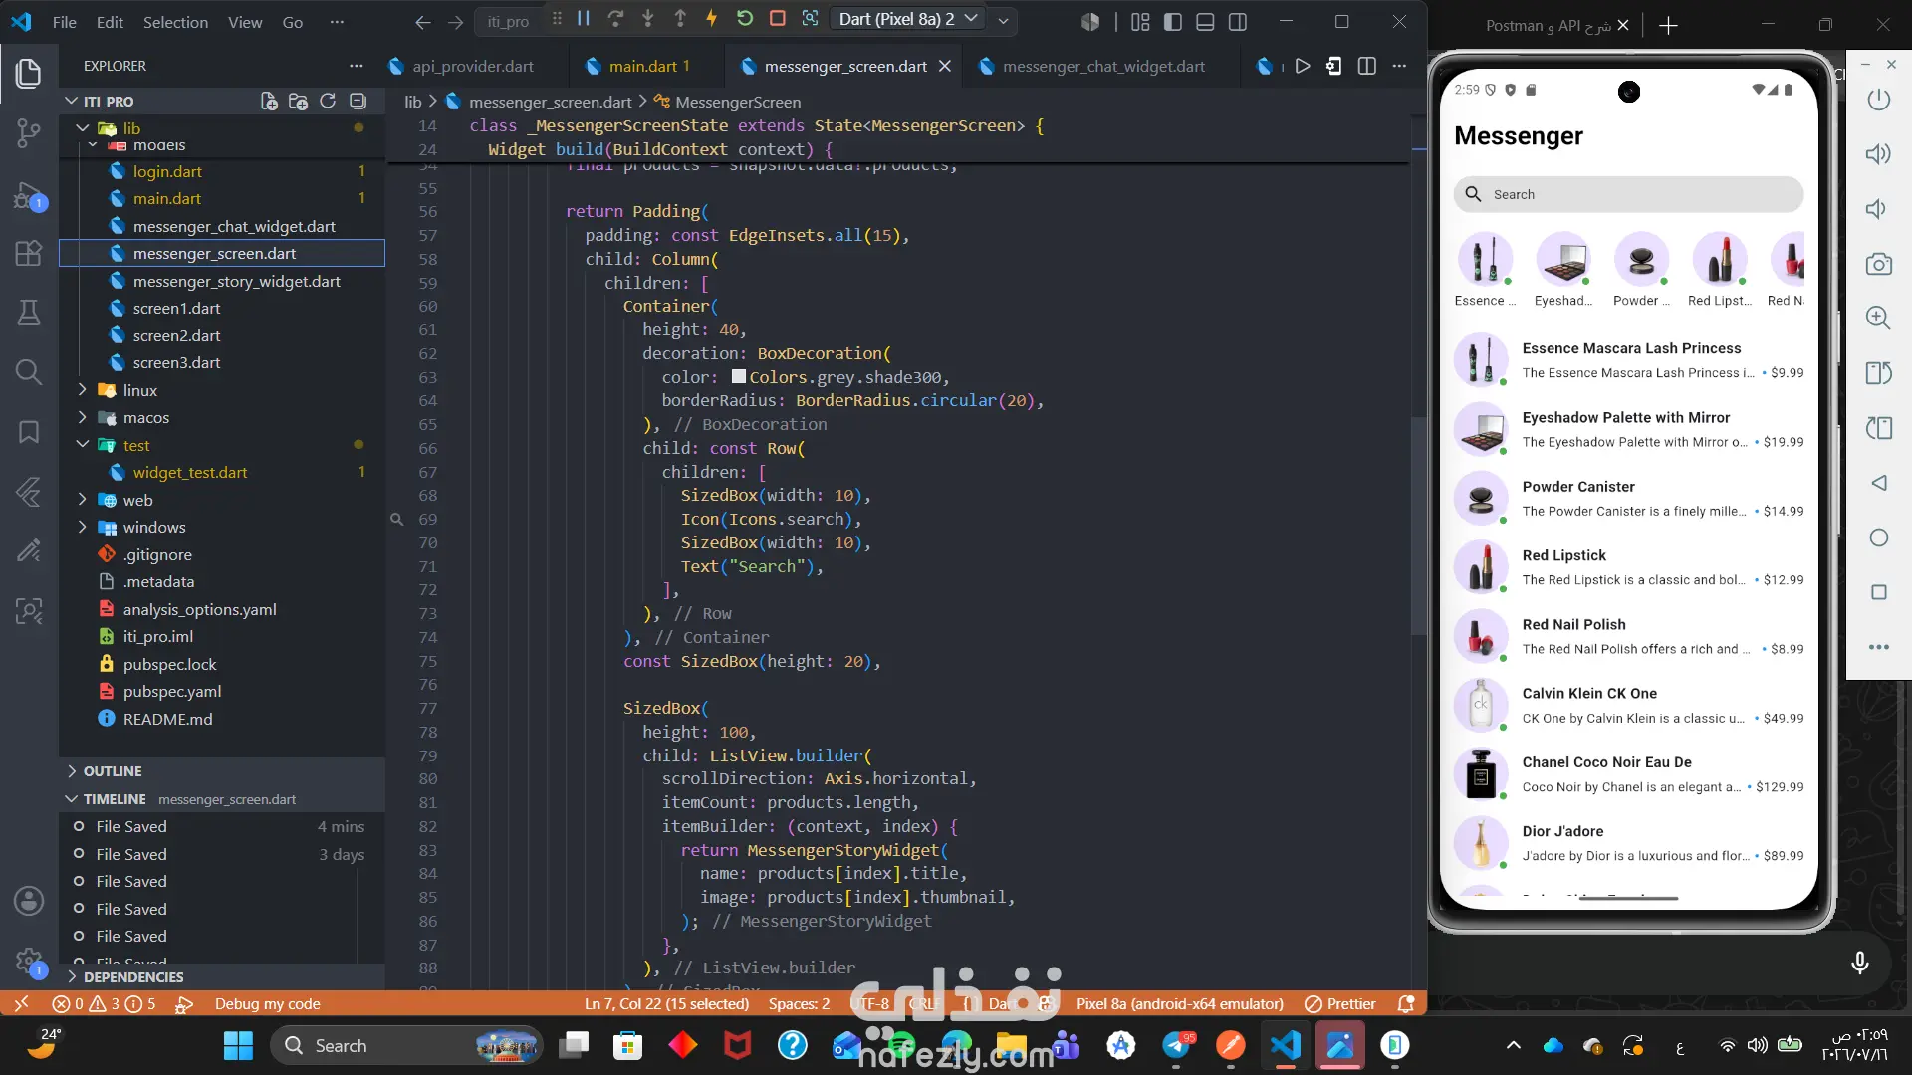Screen dimensions: 1912x1075
Task: Collapse the test folder
Action: click(x=83, y=445)
